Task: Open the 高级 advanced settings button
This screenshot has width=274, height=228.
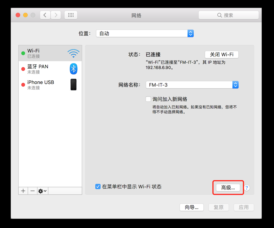Action: (x=228, y=187)
